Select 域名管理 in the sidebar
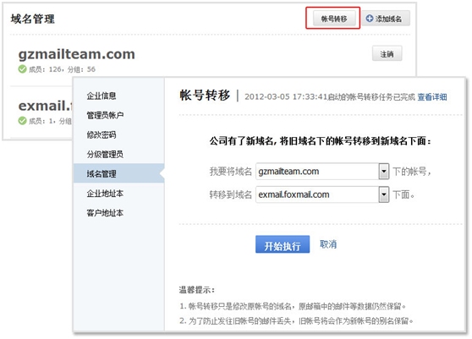This screenshot has height=339, width=472. (x=118, y=173)
